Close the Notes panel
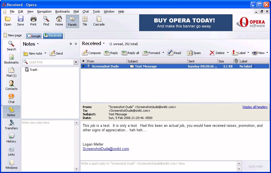Screen dimensions: 271x173 tap(76, 44)
